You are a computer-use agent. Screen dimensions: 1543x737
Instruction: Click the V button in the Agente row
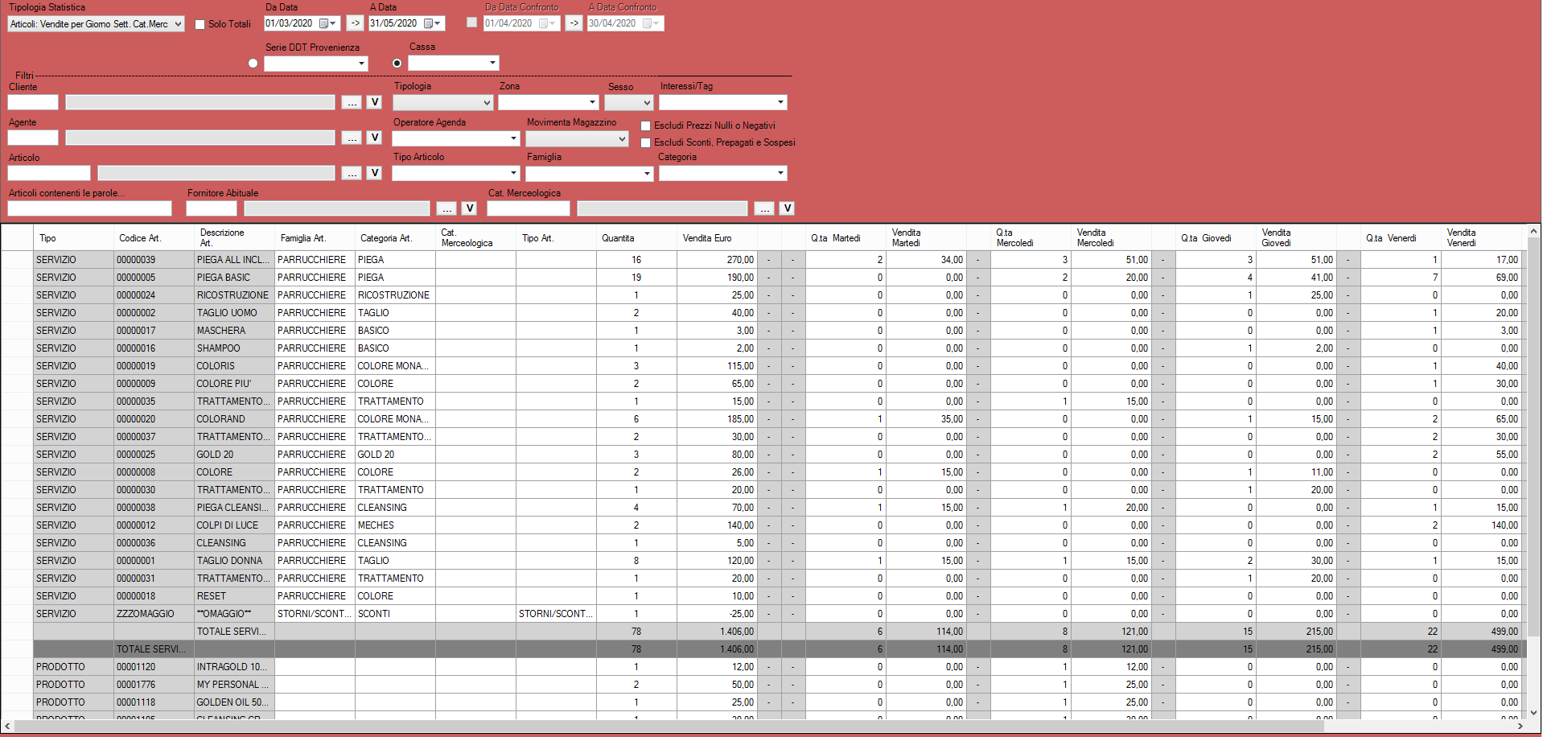point(374,138)
